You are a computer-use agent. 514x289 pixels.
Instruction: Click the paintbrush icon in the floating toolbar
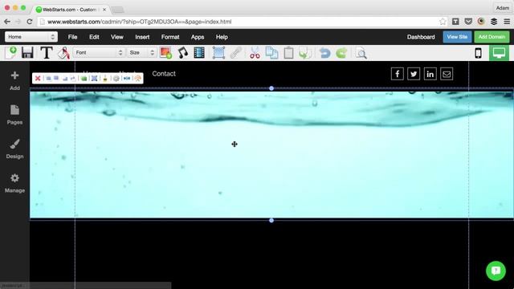105,79
